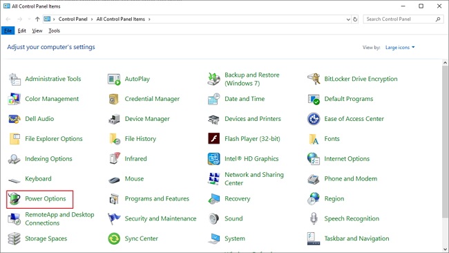Click the Keyboard icon
The height and width of the screenshot is (253, 449).
click(15, 180)
